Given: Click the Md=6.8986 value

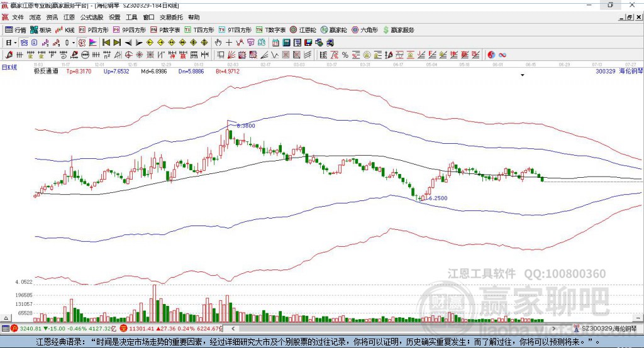Looking at the screenshot, I should [x=154, y=71].
